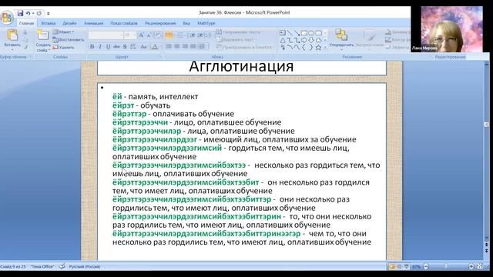493x277 pixels.
Task: Select the text box shape
Action: [283, 32]
